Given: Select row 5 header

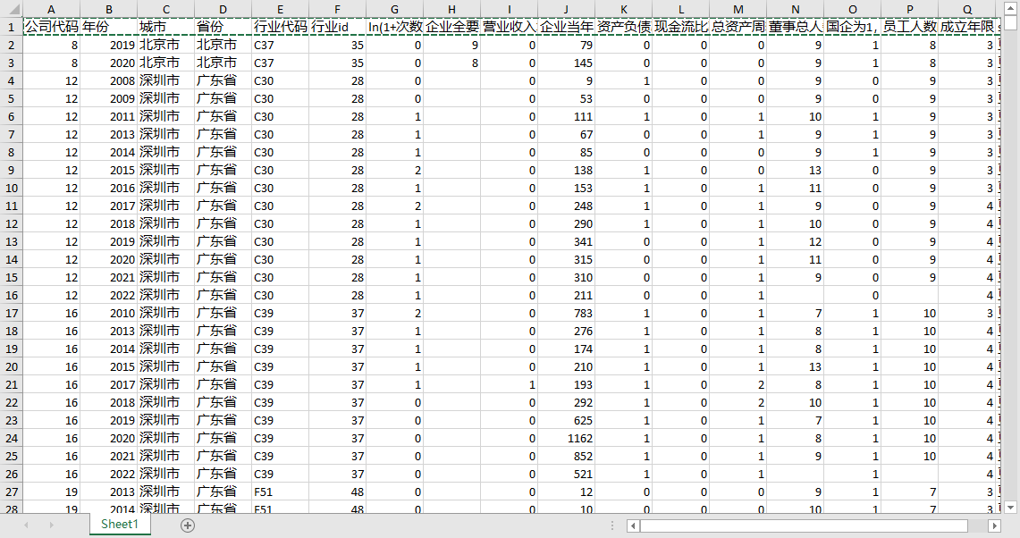Looking at the screenshot, I should click(x=12, y=99).
